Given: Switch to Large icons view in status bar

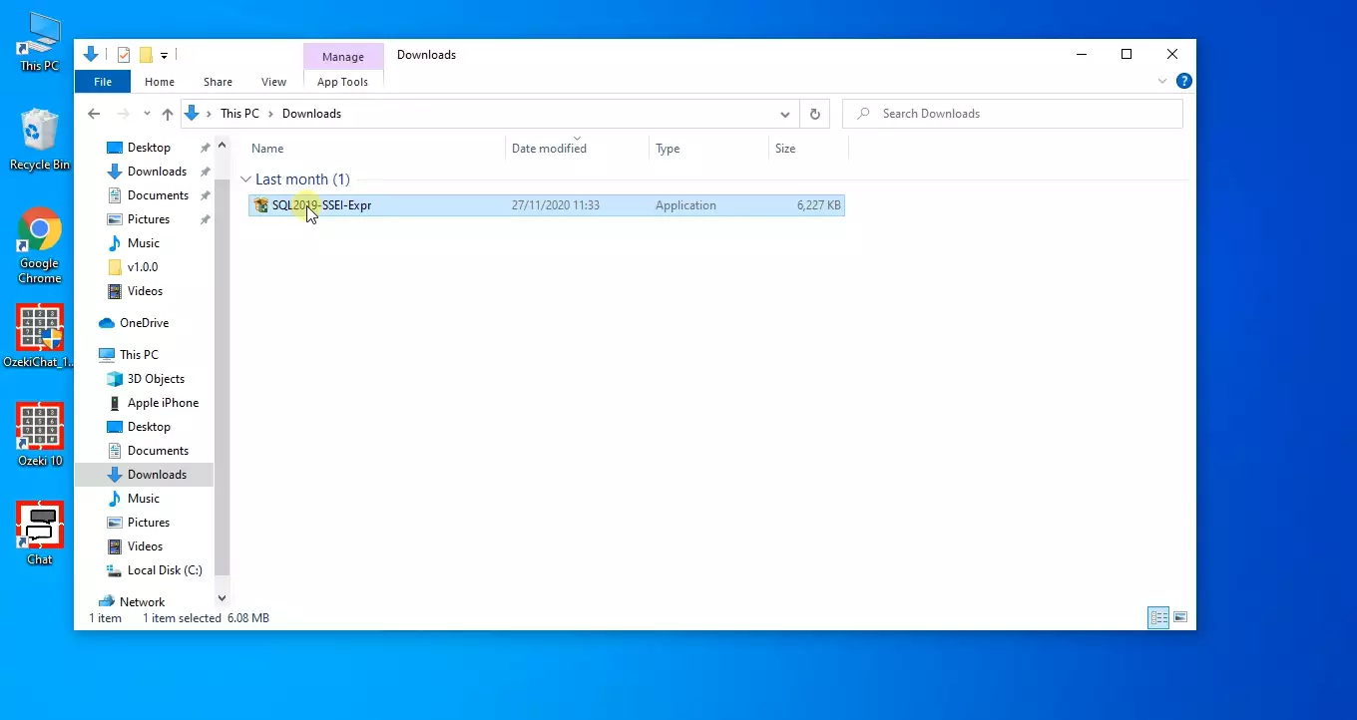Looking at the screenshot, I should (x=1180, y=618).
